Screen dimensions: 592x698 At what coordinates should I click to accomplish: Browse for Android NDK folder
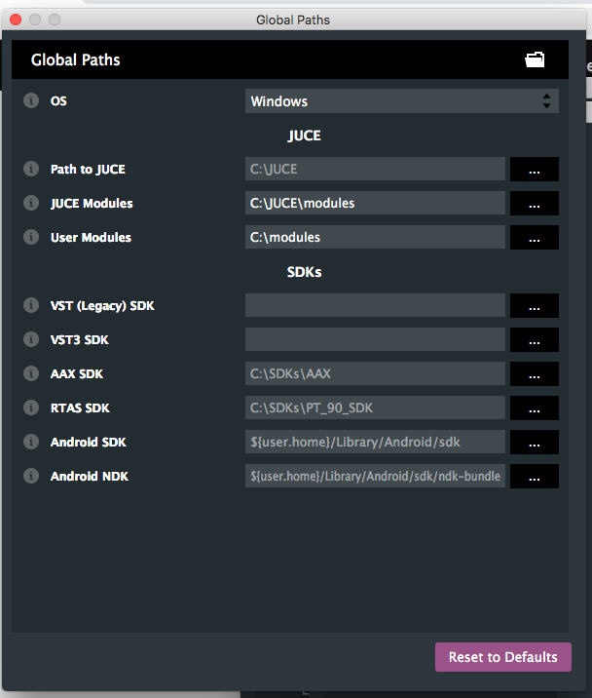(535, 477)
